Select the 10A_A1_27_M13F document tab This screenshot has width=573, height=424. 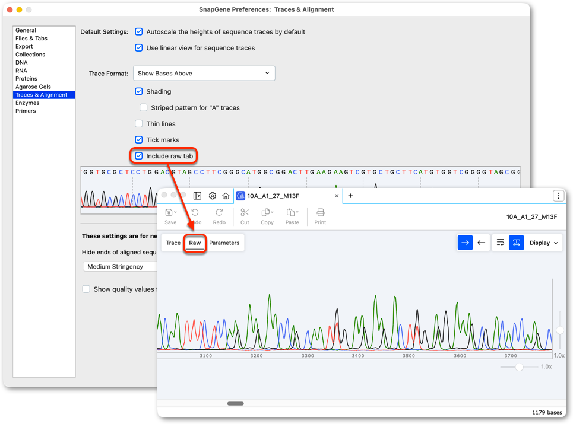pos(288,196)
